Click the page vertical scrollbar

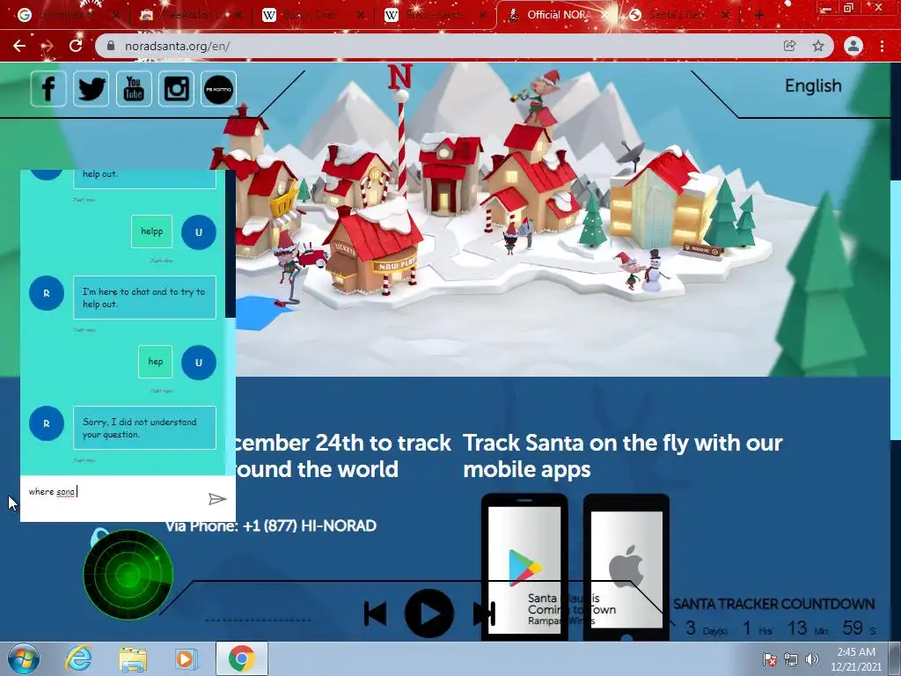895,311
